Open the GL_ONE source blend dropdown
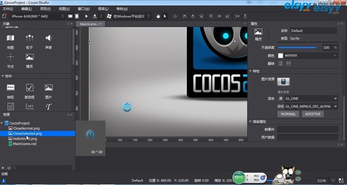347x185 pixels. [x=310, y=99]
